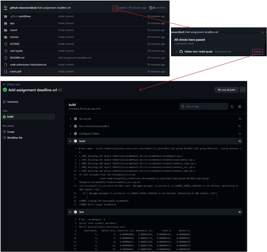Viewport: 267px width, 252px height.
Task: Click the .github/workflows folder name
Action: [20, 16]
